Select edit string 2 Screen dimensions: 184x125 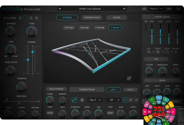[25, 18]
